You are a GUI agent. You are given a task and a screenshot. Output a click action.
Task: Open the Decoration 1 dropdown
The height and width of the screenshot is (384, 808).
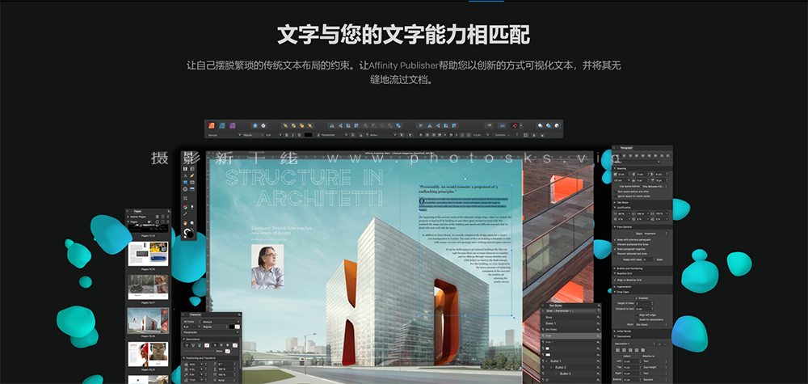coord(634,344)
